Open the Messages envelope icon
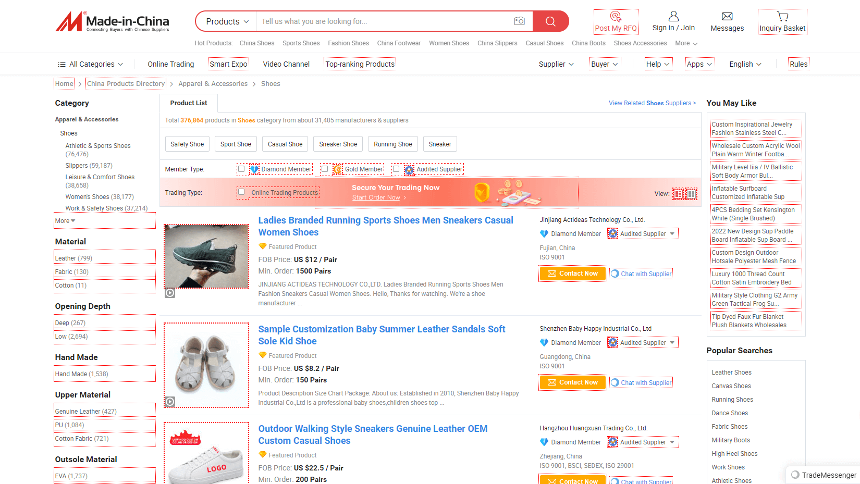Image resolution: width=860 pixels, height=484 pixels. tap(727, 17)
